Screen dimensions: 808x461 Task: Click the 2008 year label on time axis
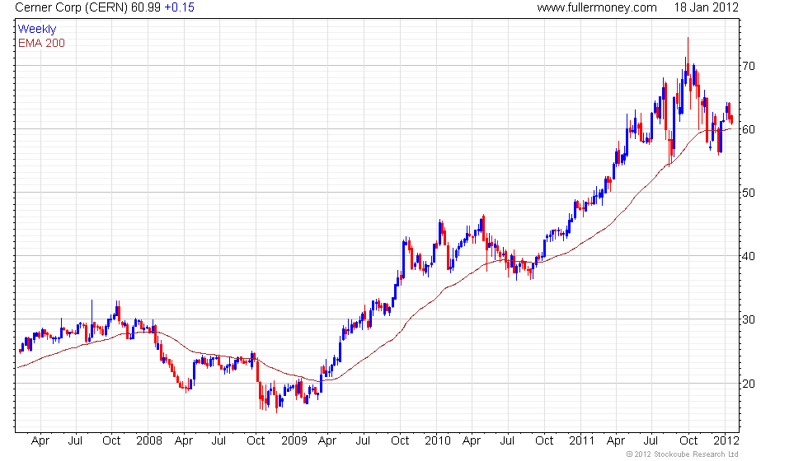(x=148, y=441)
